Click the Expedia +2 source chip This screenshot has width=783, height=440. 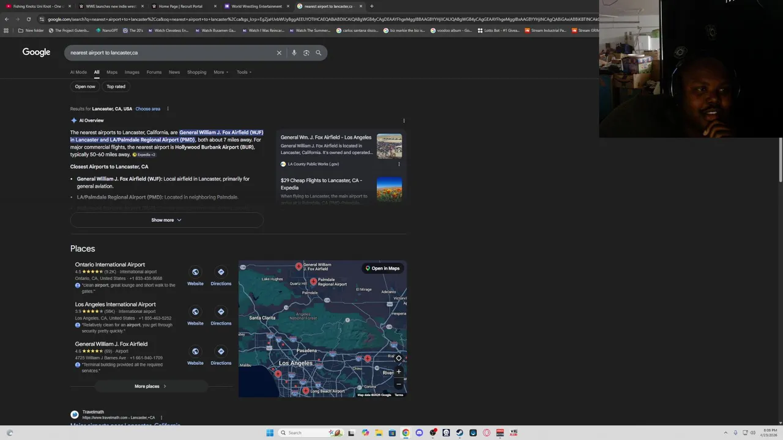point(144,155)
